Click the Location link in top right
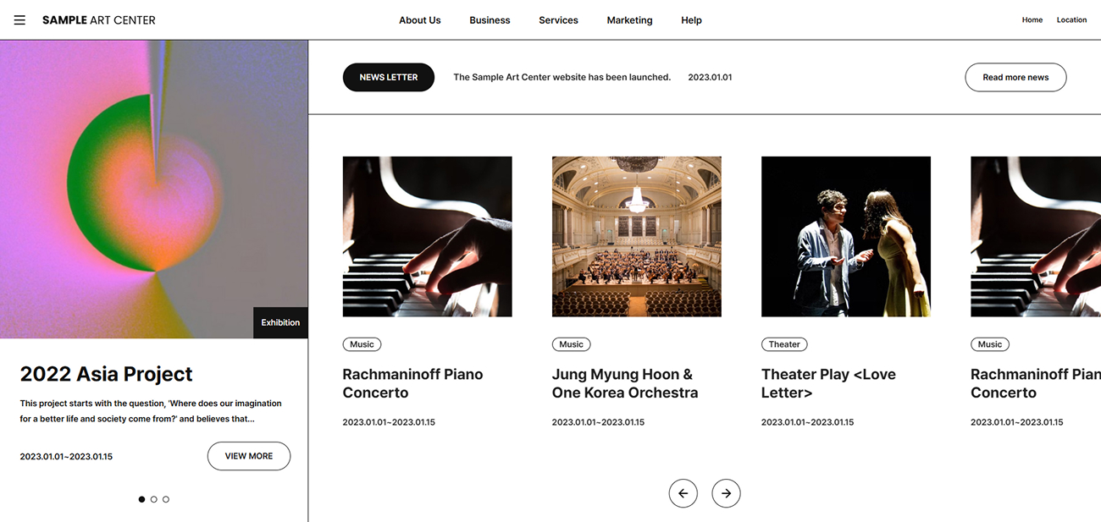1101x522 pixels. pyautogui.click(x=1071, y=19)
